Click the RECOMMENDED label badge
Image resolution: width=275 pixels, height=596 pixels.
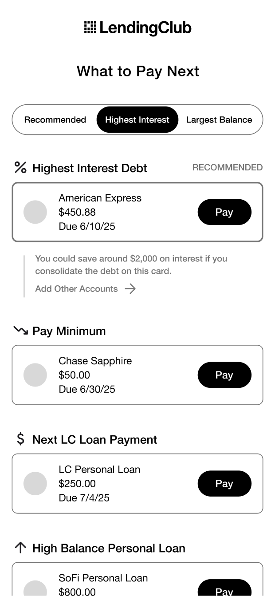[x=227, y=168]
